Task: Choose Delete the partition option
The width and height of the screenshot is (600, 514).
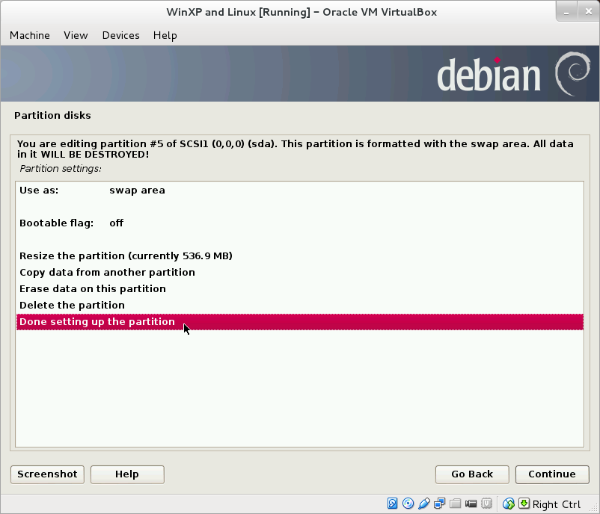Action: pos(72,305)
